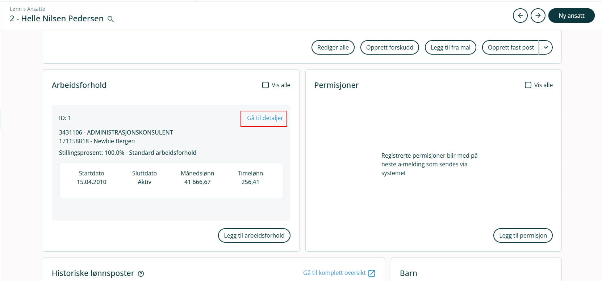Click the Helle Nilsen Pedersen employee heading
The image size is (602, 281).
point(57,19)
